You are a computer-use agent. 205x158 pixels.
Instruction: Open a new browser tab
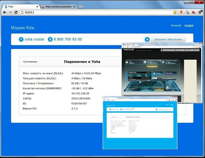click(81, 7)
